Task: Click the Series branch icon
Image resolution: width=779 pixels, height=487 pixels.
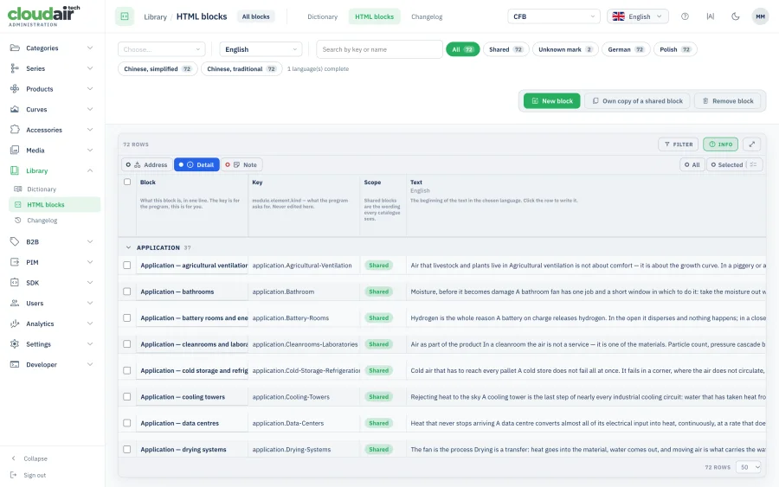Action: point(15,68)
